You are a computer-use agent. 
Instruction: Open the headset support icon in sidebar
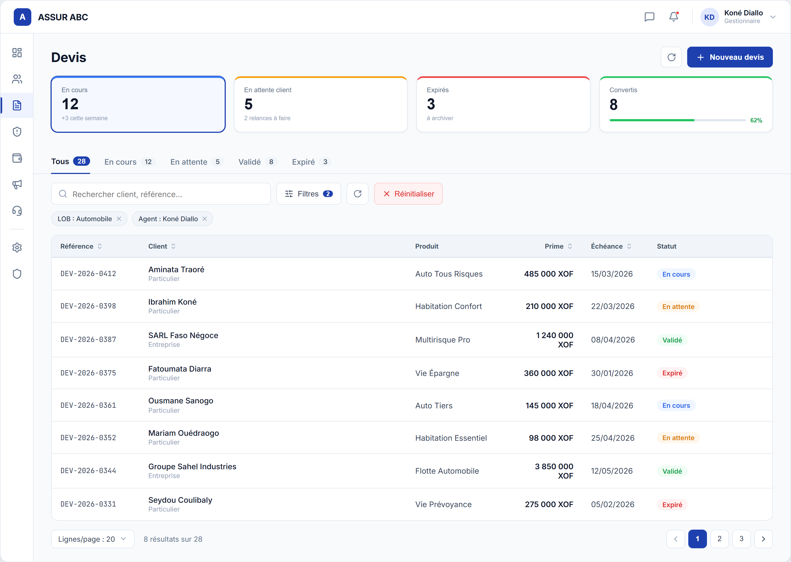coord(17,211)
